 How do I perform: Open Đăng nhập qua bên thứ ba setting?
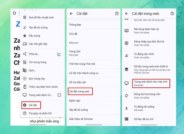click(149, 43)
